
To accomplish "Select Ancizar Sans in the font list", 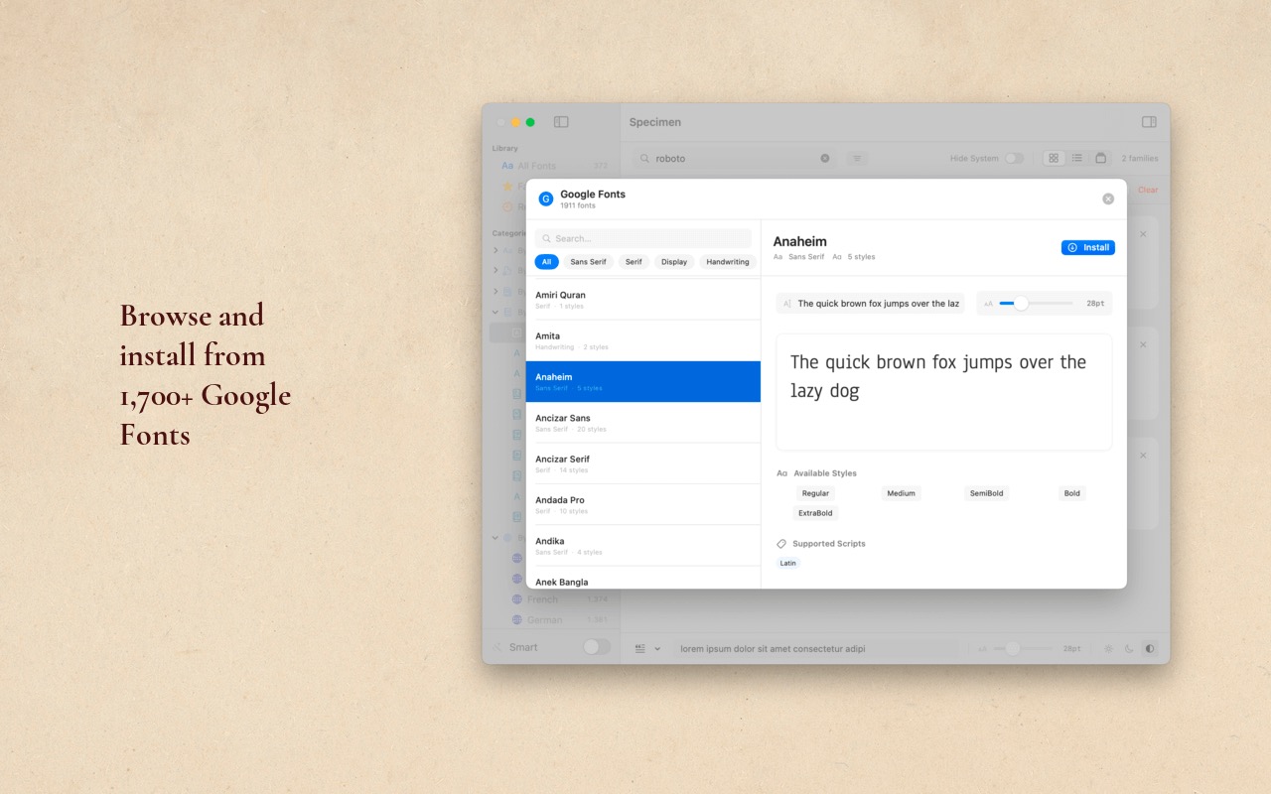I will (643, 423).
